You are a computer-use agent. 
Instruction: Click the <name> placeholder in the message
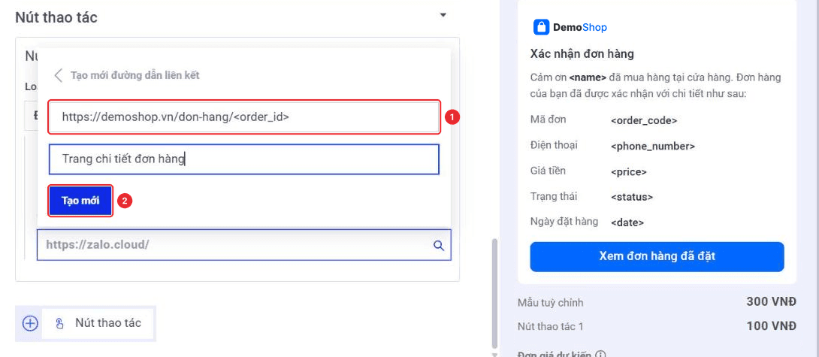[588, 78]
